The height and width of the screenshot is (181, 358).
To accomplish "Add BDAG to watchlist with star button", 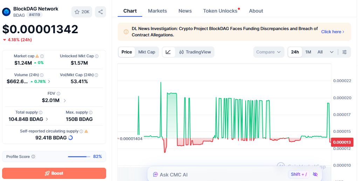I will pos(82,12).
